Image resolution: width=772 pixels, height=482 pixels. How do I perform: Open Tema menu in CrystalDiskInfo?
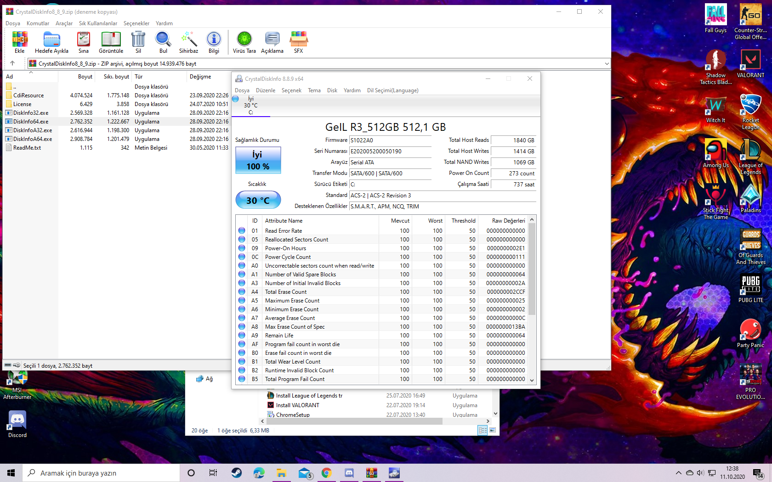pos(314,90)
